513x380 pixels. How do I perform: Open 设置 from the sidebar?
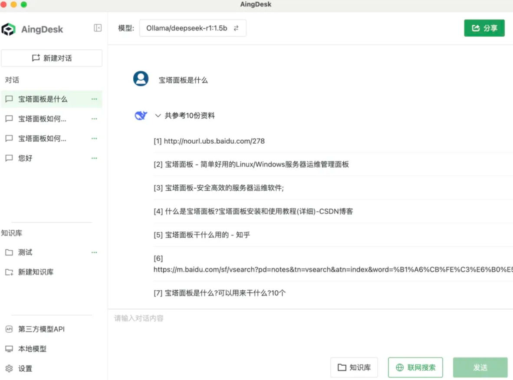pyautogui.click(x=52, y=369)
